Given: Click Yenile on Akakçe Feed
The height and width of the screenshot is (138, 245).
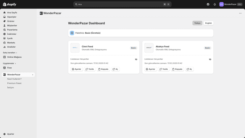Looking at the screenshot, I should (x=164, y=69).
